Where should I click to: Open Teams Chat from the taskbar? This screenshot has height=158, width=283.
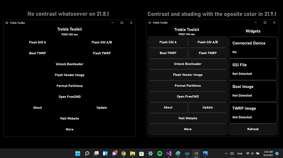coord(114,153)
